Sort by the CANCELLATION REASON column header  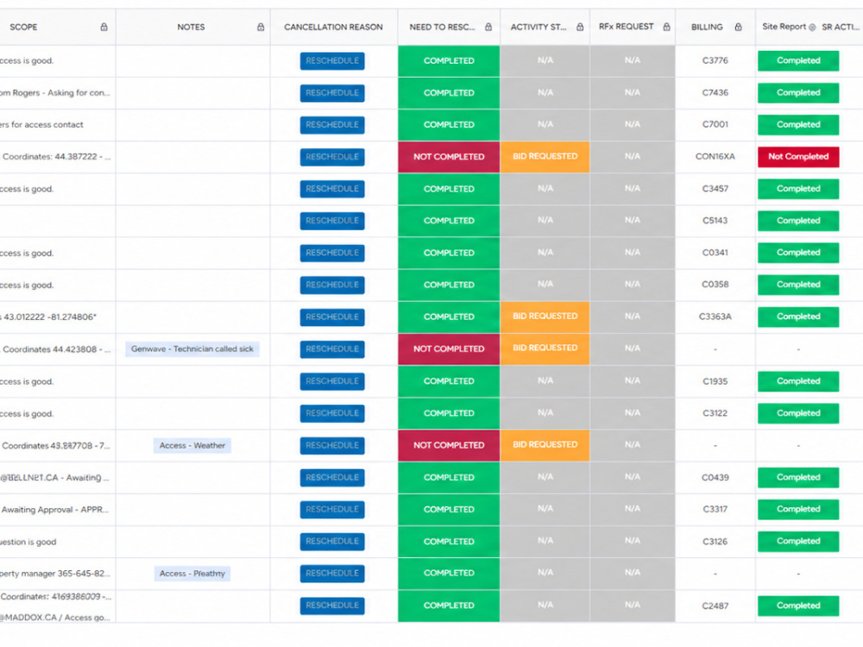333,27
